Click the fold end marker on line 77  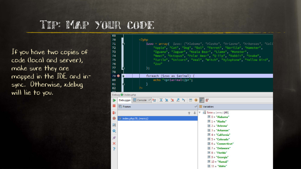pos(123,68)
